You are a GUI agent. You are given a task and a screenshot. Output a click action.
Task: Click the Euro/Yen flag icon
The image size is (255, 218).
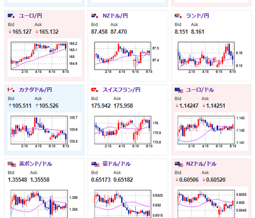click(11, 16)
